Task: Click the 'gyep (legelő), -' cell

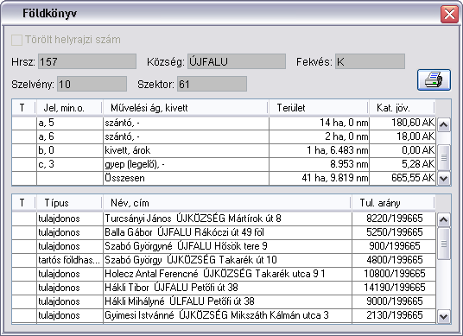Action: [186, 164]
